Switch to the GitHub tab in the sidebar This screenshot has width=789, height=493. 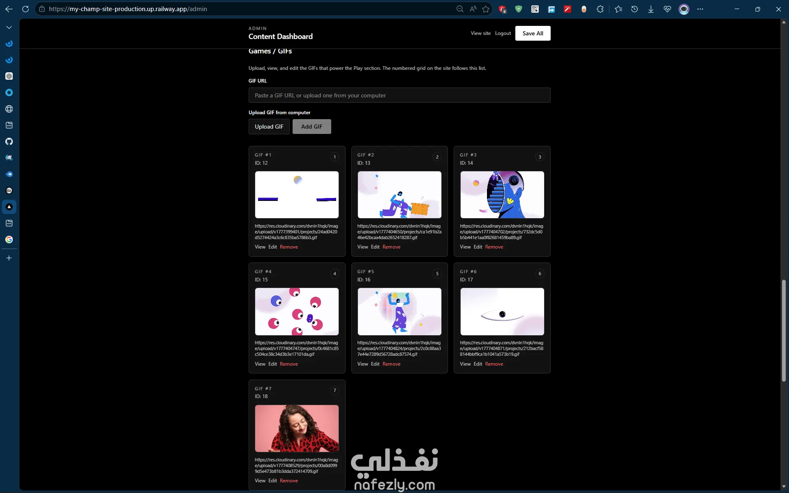click(x=9, y=142)
